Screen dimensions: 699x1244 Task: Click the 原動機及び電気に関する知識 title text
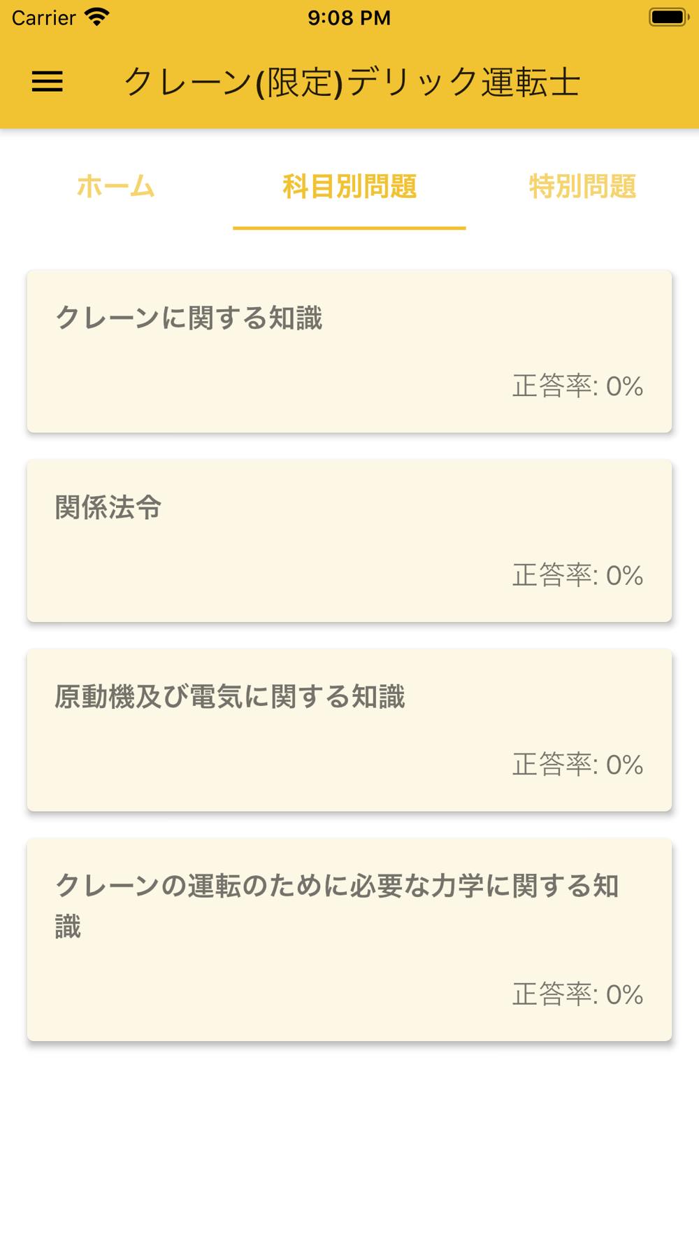(x=230, y=697)
